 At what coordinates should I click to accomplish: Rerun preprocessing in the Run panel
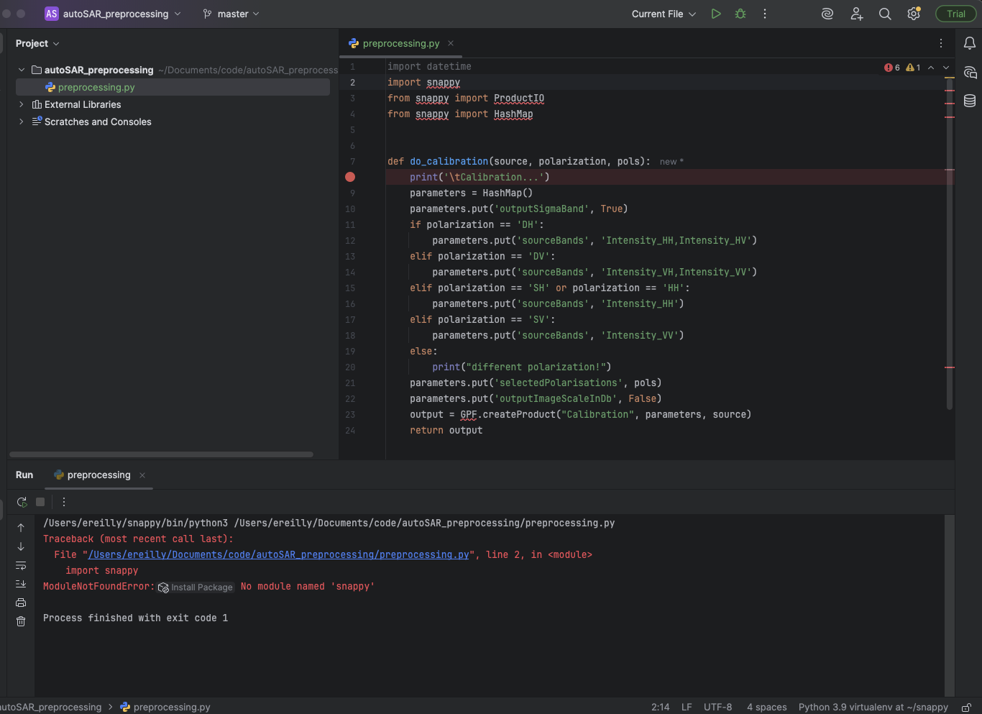(22, 502)
